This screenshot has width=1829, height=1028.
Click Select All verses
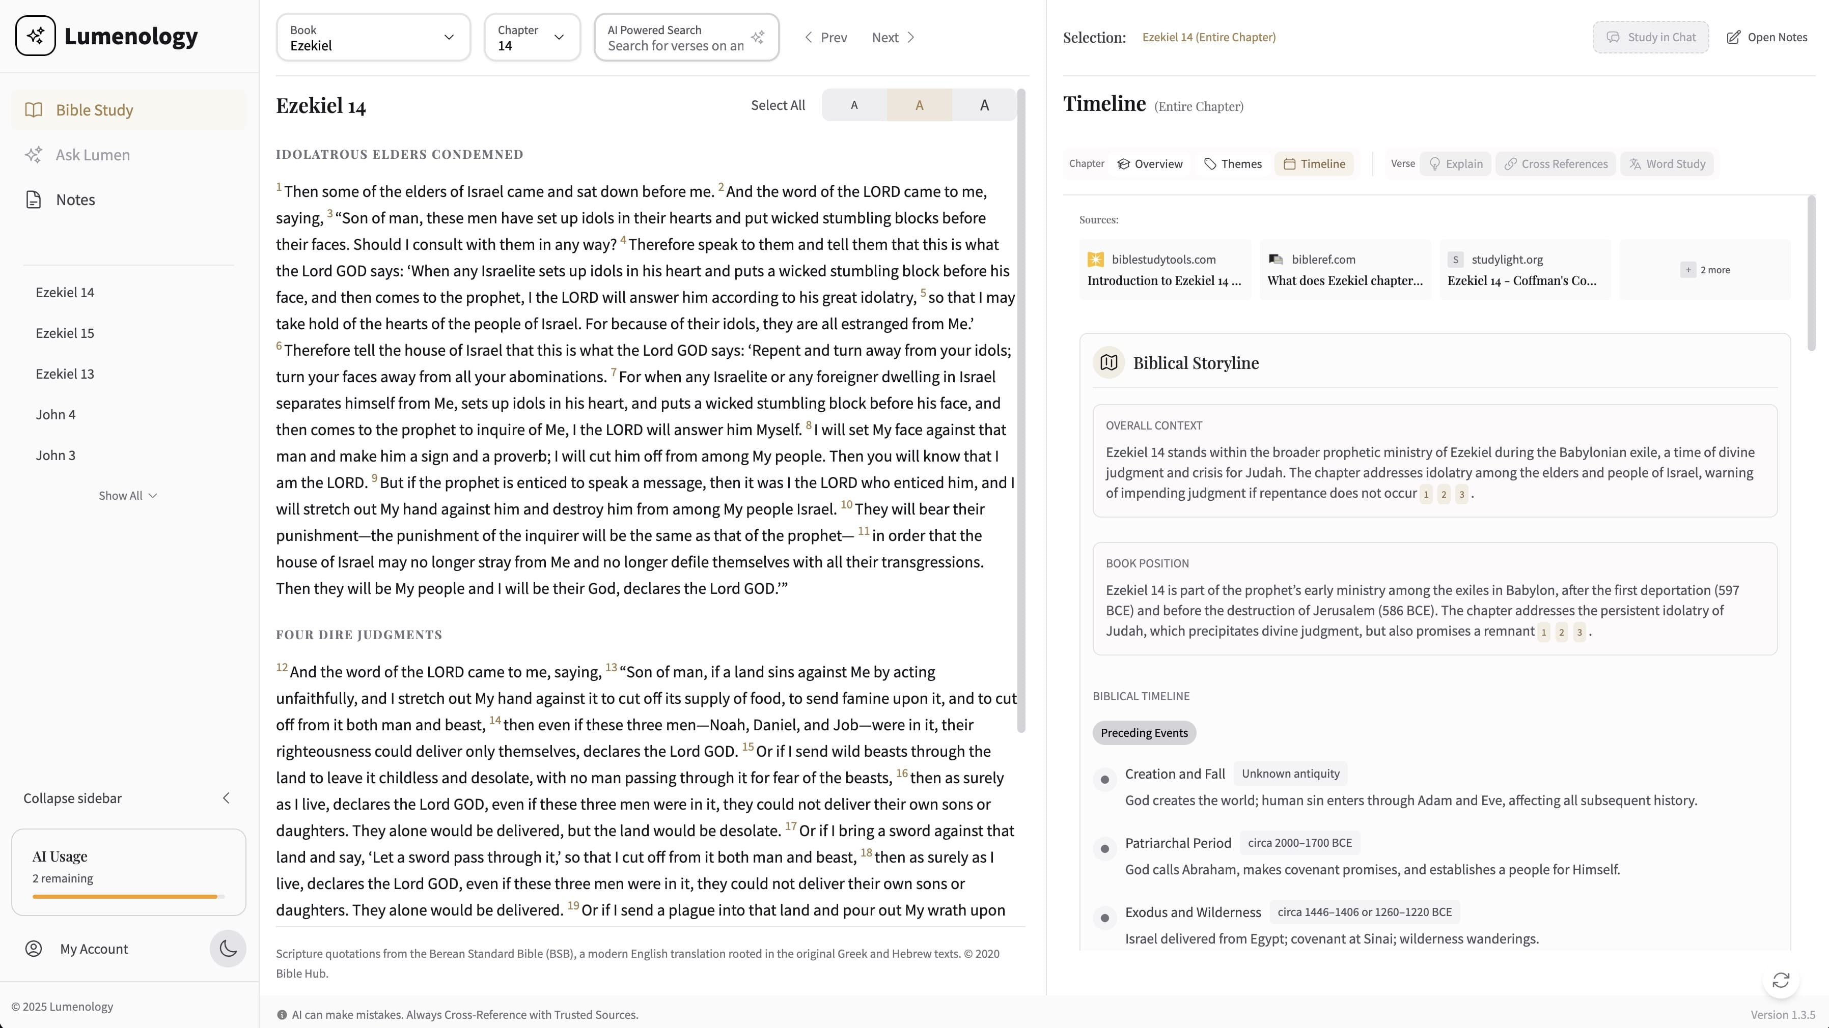coord(778,105)
